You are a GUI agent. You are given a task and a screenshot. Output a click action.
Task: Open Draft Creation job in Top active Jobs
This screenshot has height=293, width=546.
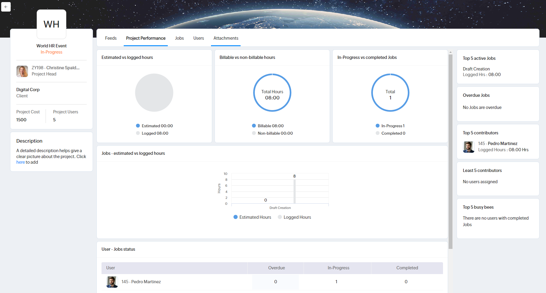click(476, 69)
